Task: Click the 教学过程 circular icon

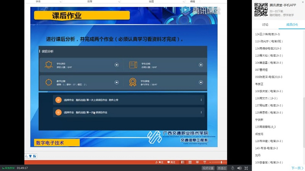Action: 48,82
